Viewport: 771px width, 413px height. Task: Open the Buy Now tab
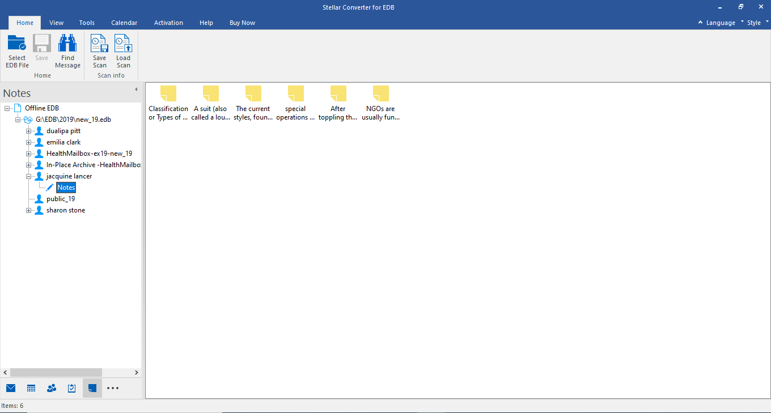tap(242, 23)
